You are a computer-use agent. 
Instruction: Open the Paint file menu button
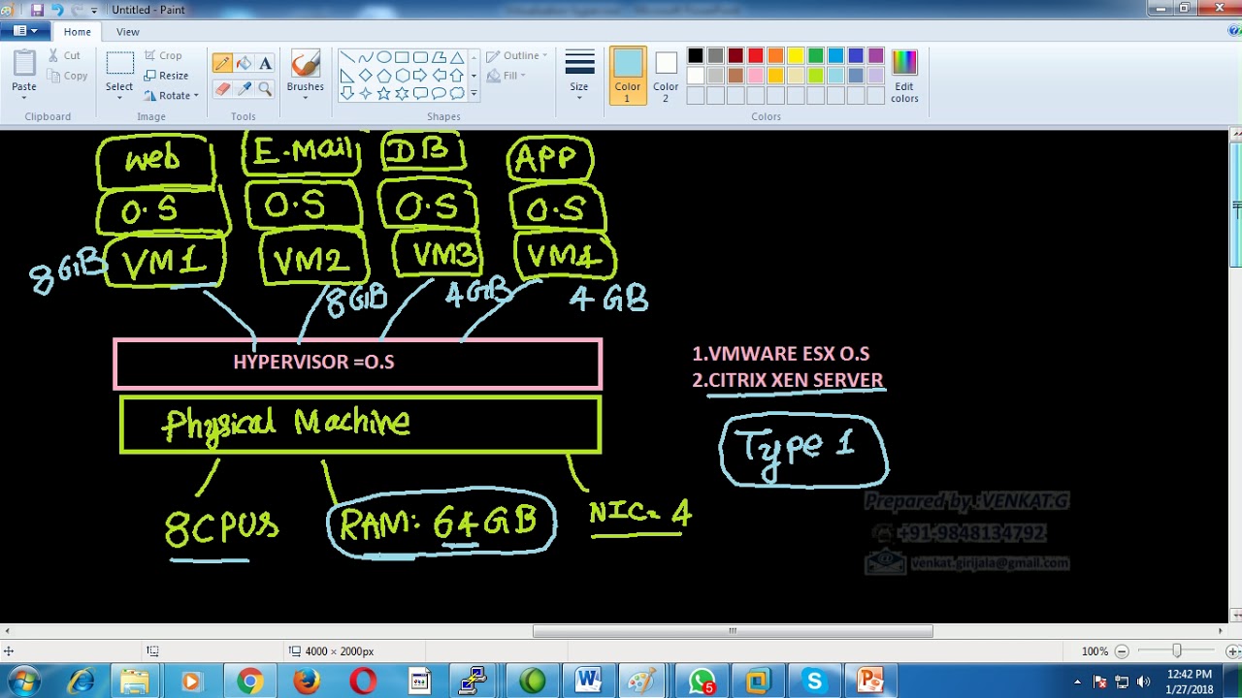coord(25,31)
